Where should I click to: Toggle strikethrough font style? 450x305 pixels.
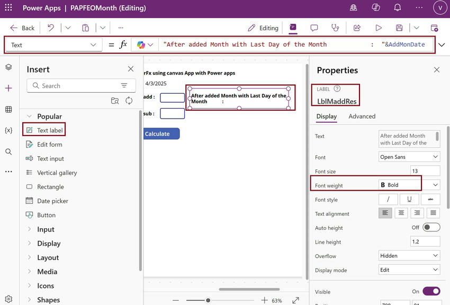point(430,199)
